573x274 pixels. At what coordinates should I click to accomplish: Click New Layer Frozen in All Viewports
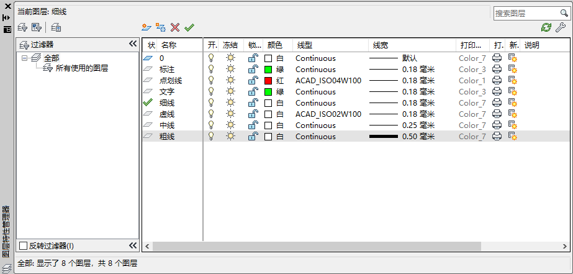pos(161,27)
